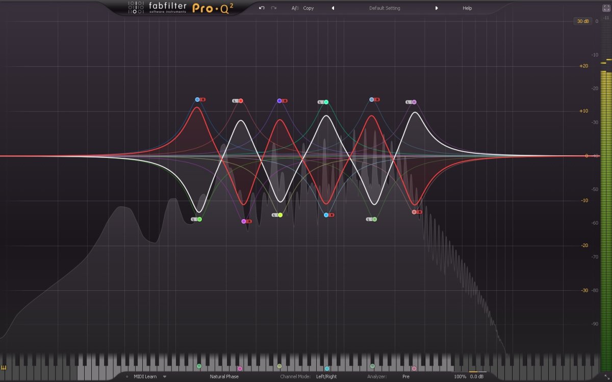Click L badge beside the teal upper node
Screen dimensions: 612x382
click(x=320, y=102)
